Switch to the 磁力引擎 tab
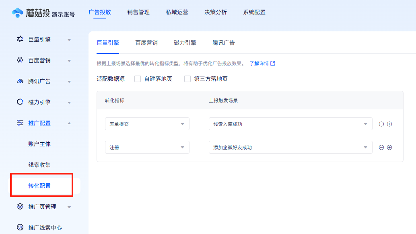 (x=185, y=42)
